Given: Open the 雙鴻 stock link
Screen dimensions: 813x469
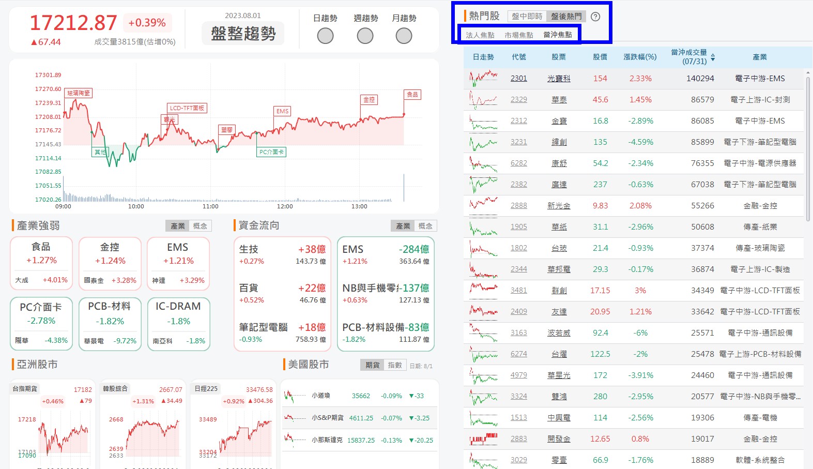Looking at the screenshot, I should [559, 396].
